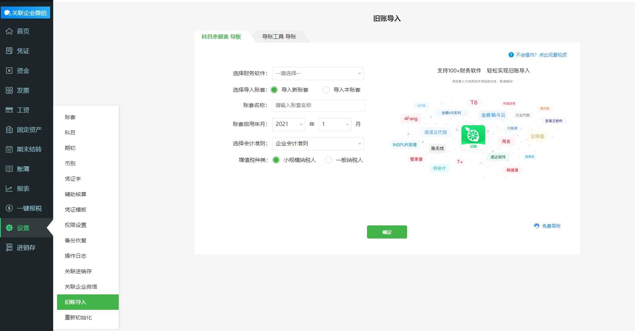
Task: Click the 账簿 ledger book icon
Action: click(x=9, y=169)
